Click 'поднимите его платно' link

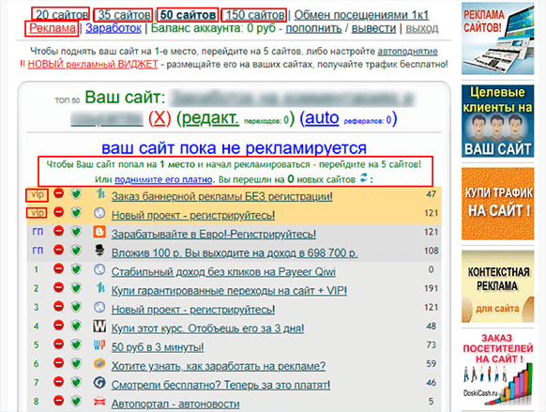click(x=163, y=179)
